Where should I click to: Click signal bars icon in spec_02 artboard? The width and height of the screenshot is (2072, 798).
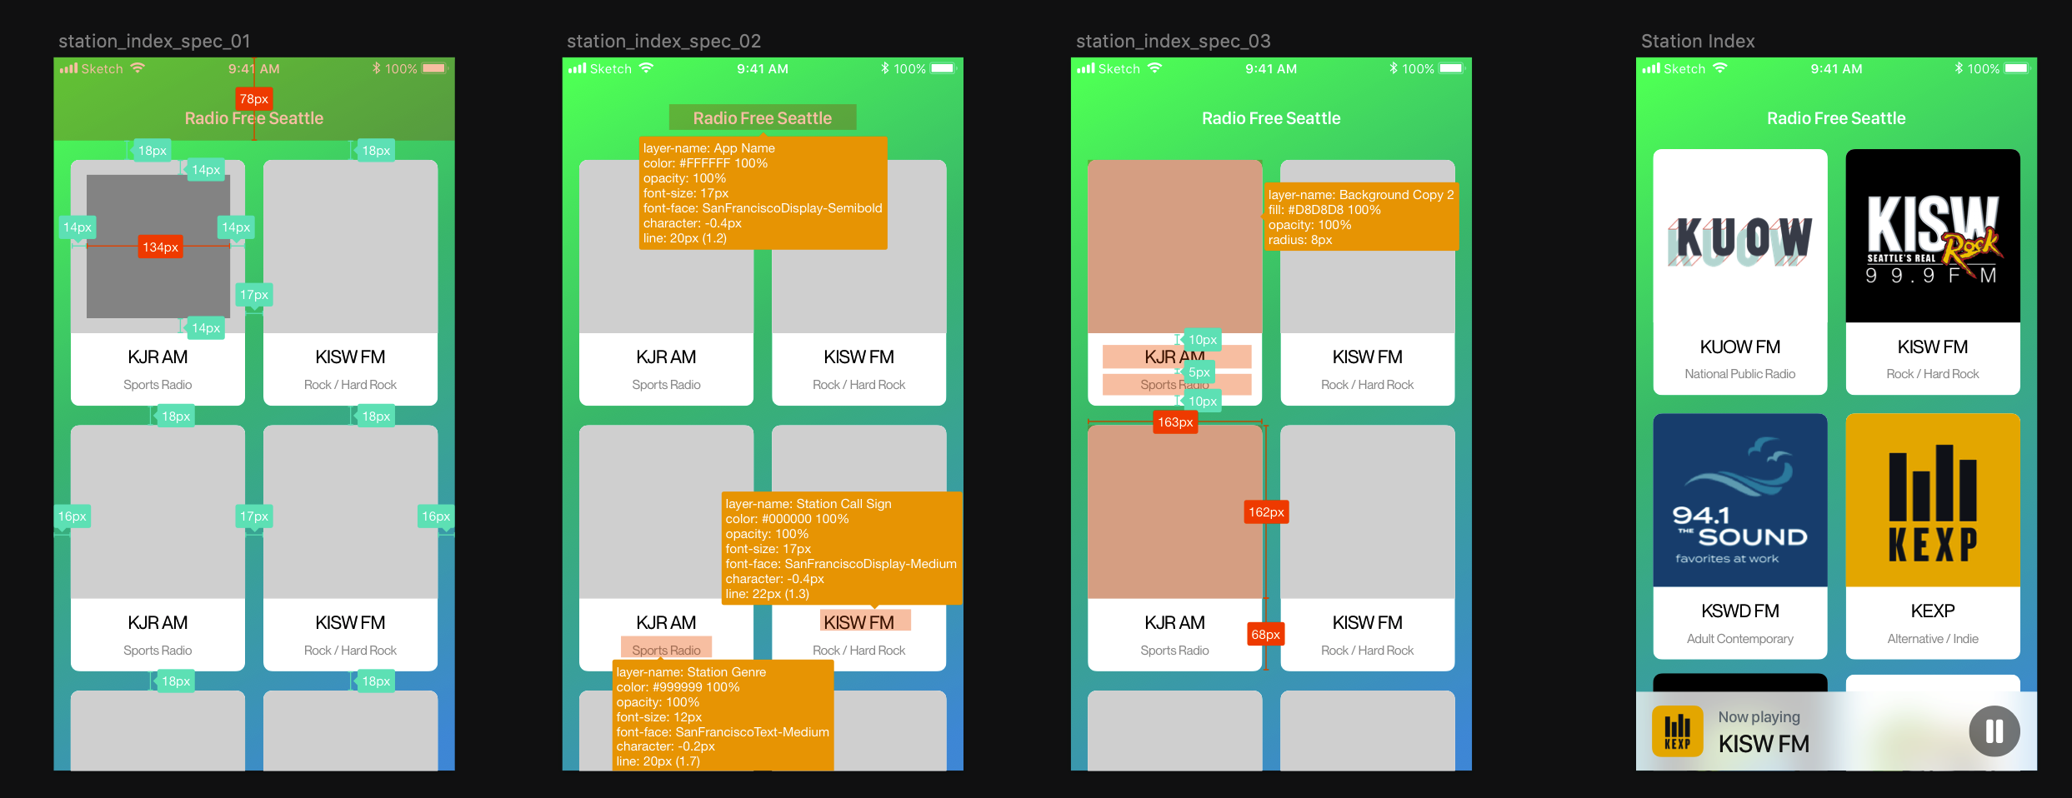pyautogui.click(x=578, y=68)
